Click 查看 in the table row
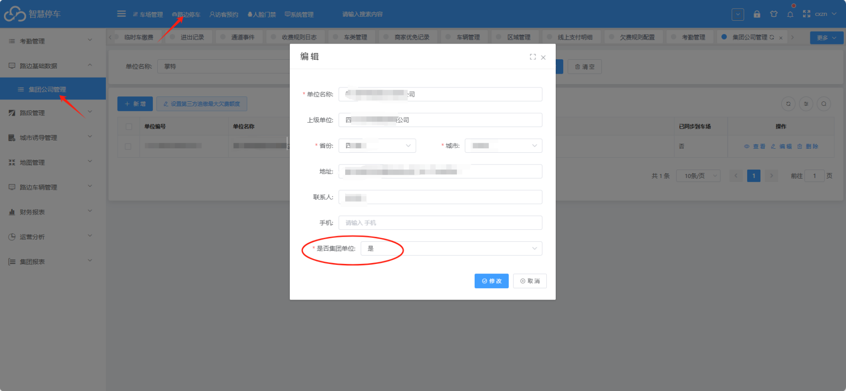 [x=755, y=146]
